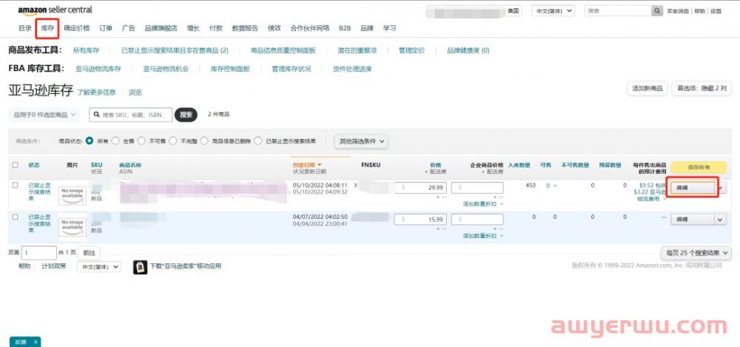
Task: Click the search magnifier icon in the header
Action: (x=657, y=11)
